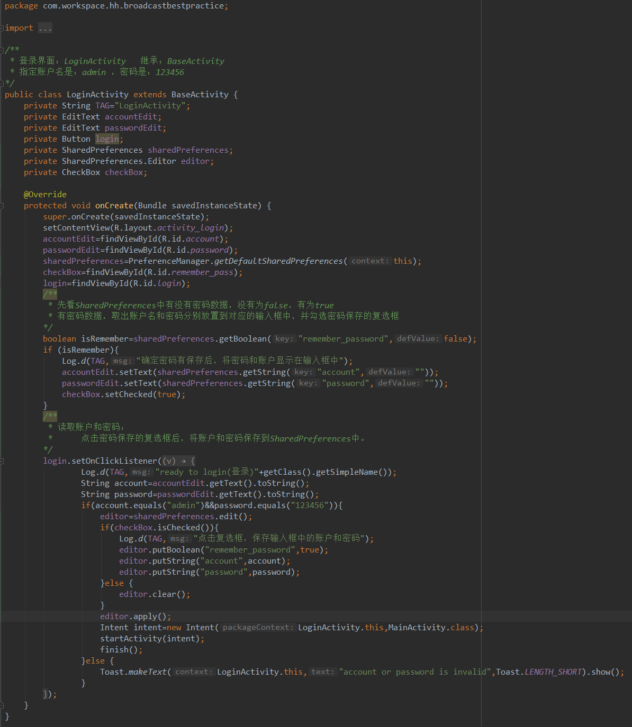Image resolution: width=632 pixels, height=727 pixels.
Task: Click the @Override annotation
Action: pos(45,195)
